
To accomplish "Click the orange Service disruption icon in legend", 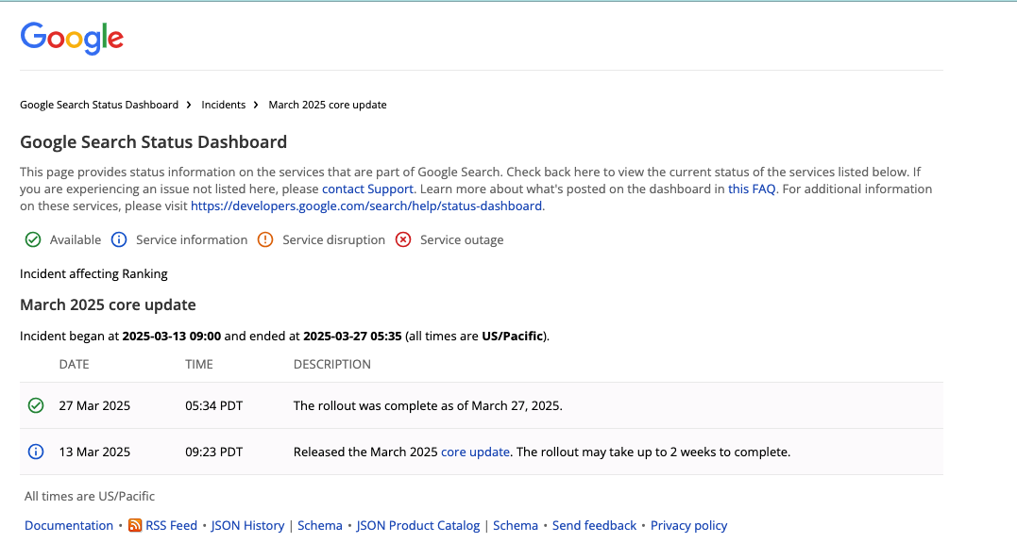I will (265, 239).
